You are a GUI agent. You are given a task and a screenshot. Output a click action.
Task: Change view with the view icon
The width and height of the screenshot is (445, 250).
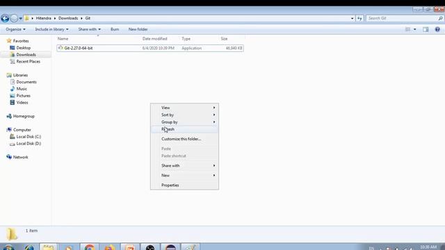408,29
